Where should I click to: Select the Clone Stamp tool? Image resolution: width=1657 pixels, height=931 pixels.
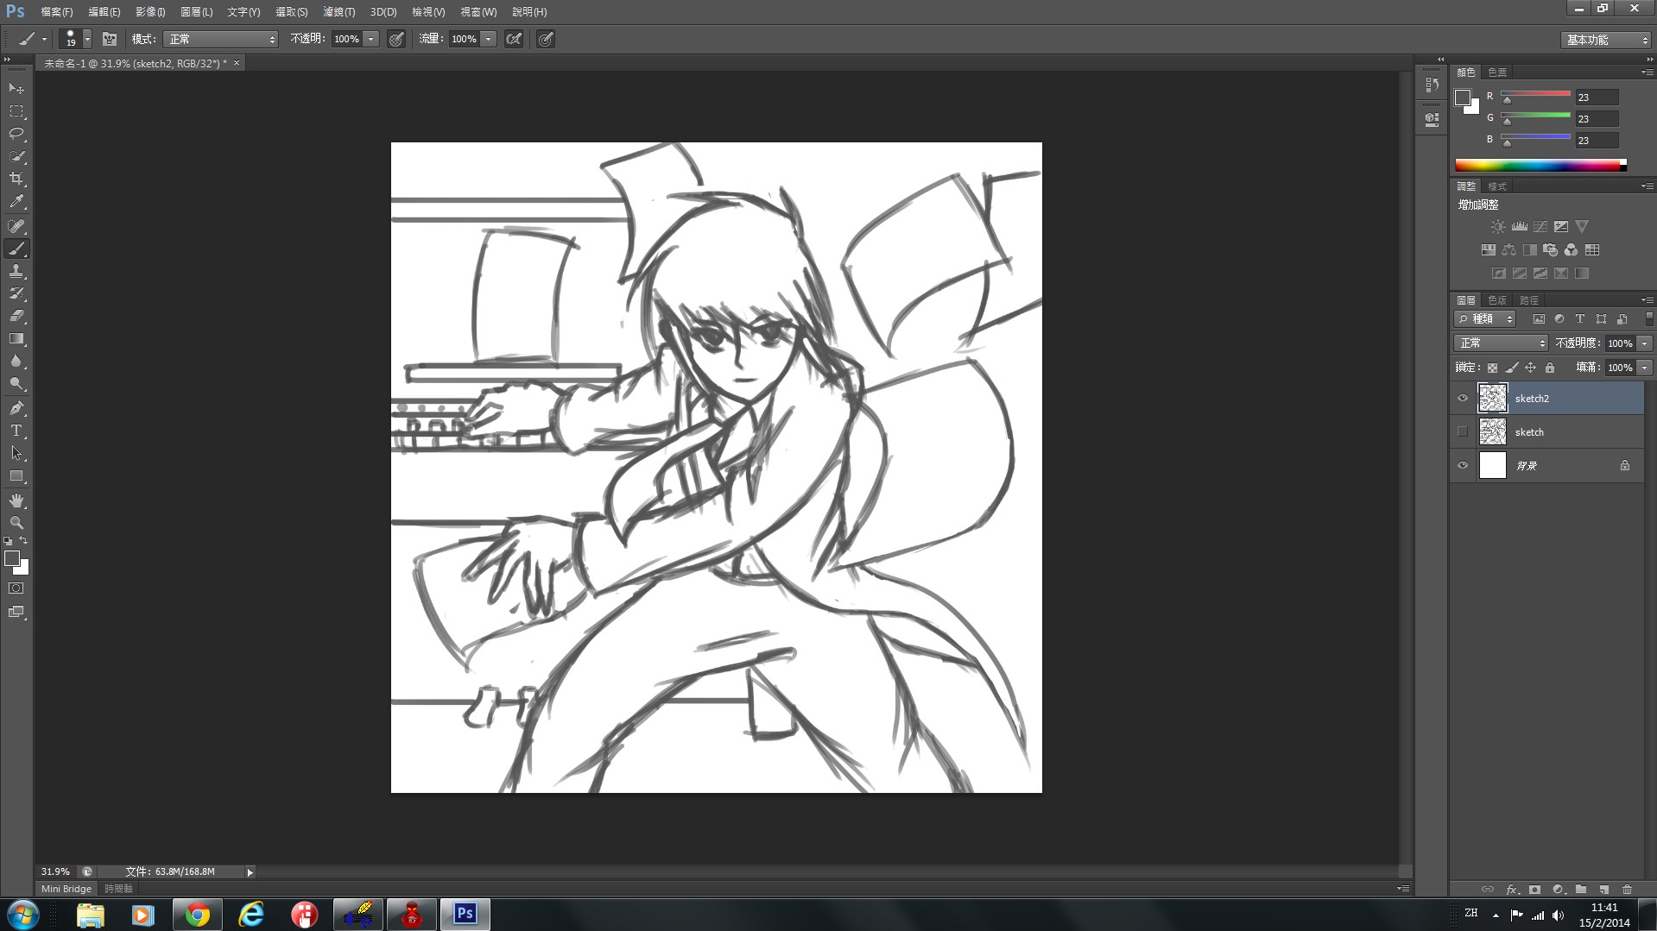click(16, 271)
